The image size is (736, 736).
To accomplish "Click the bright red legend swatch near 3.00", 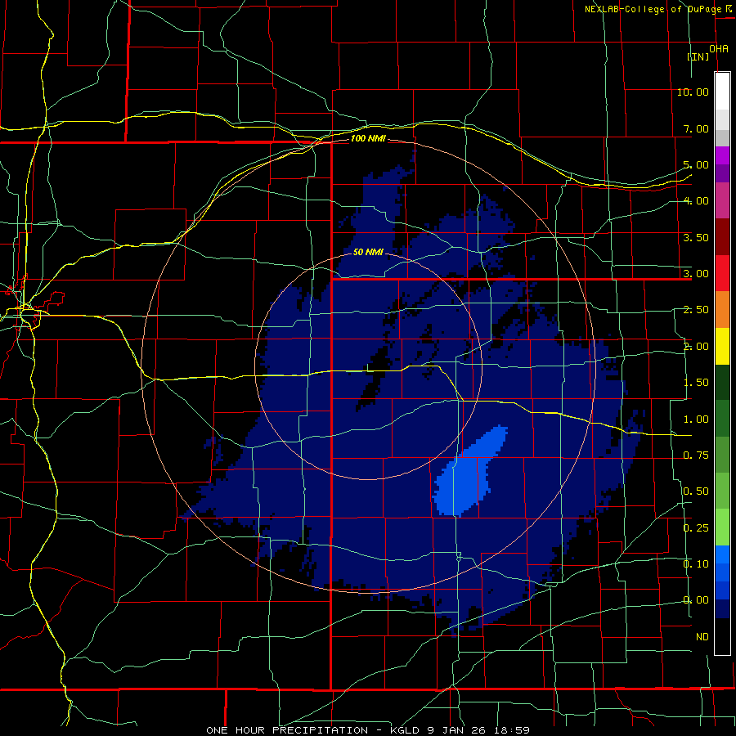I will coord(722,273).
